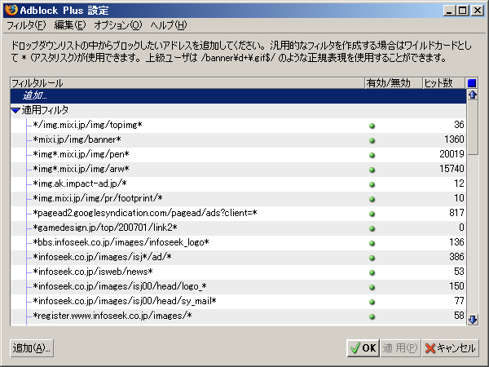Toggle enabled dot for */img.mixi.jp/img/topimg*

(372, 126)
